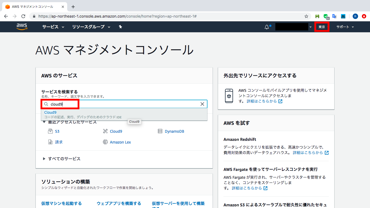
Task: Click the Google Translate extension icon
Action: point(335,16)
